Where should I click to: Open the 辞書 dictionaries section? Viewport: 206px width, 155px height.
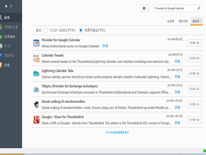point(11,65)
